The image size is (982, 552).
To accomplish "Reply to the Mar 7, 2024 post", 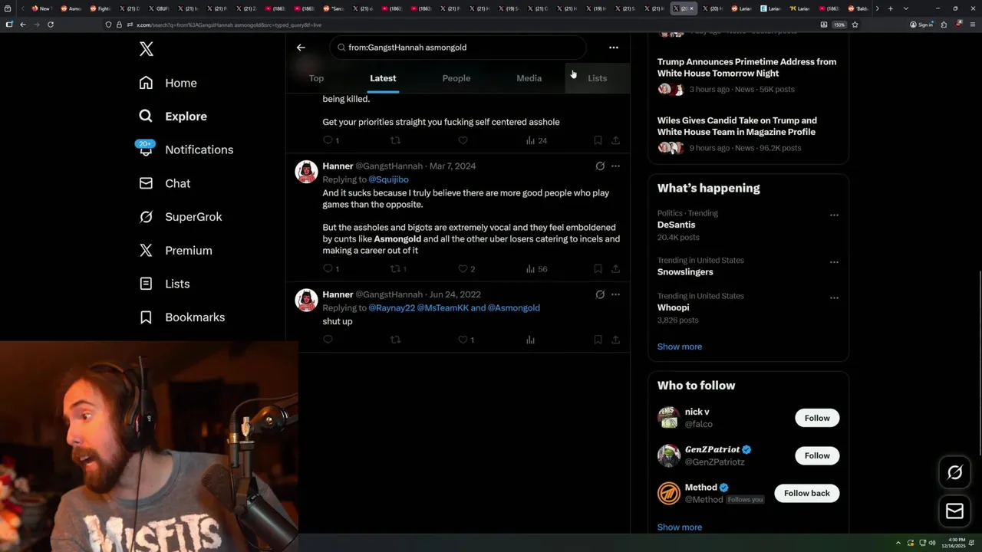I will (331, 269).
